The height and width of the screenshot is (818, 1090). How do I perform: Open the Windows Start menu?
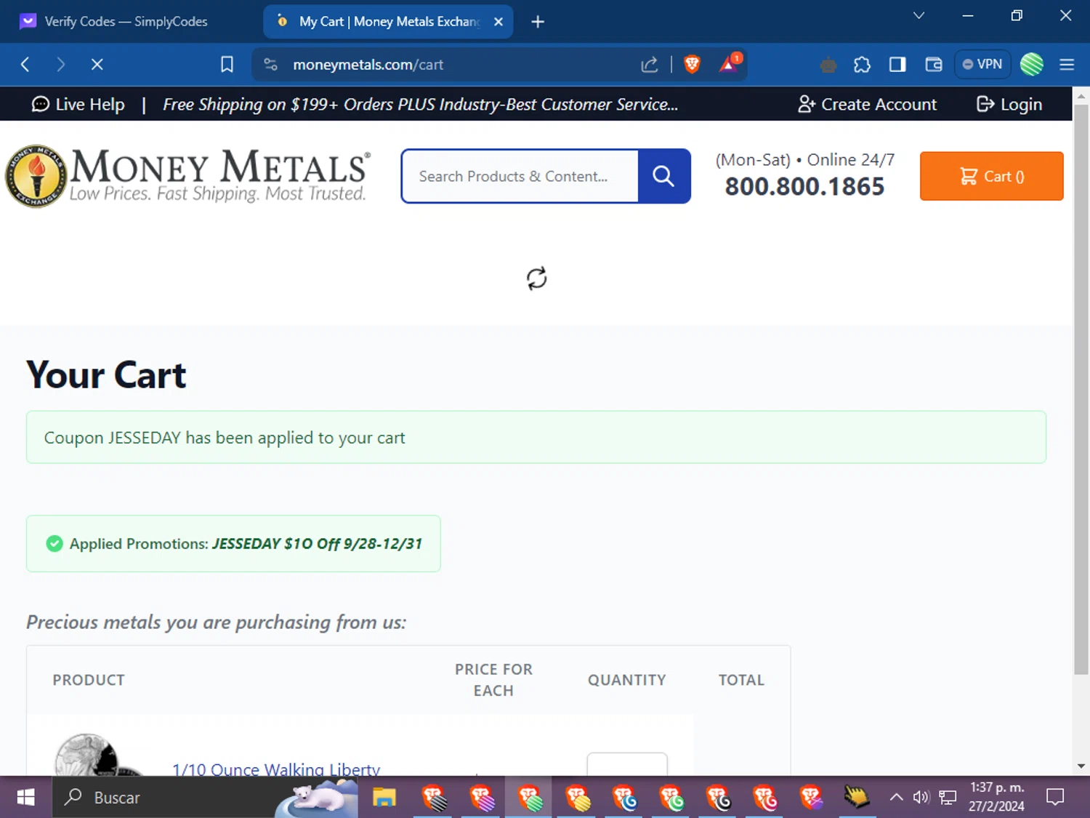point(25,798)
